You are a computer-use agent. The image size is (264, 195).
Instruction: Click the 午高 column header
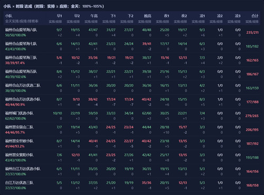[94, 16]
